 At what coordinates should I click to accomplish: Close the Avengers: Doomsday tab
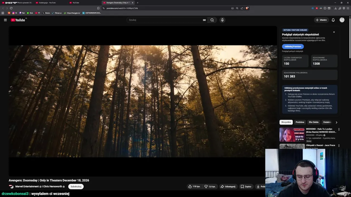click(132, 3)
